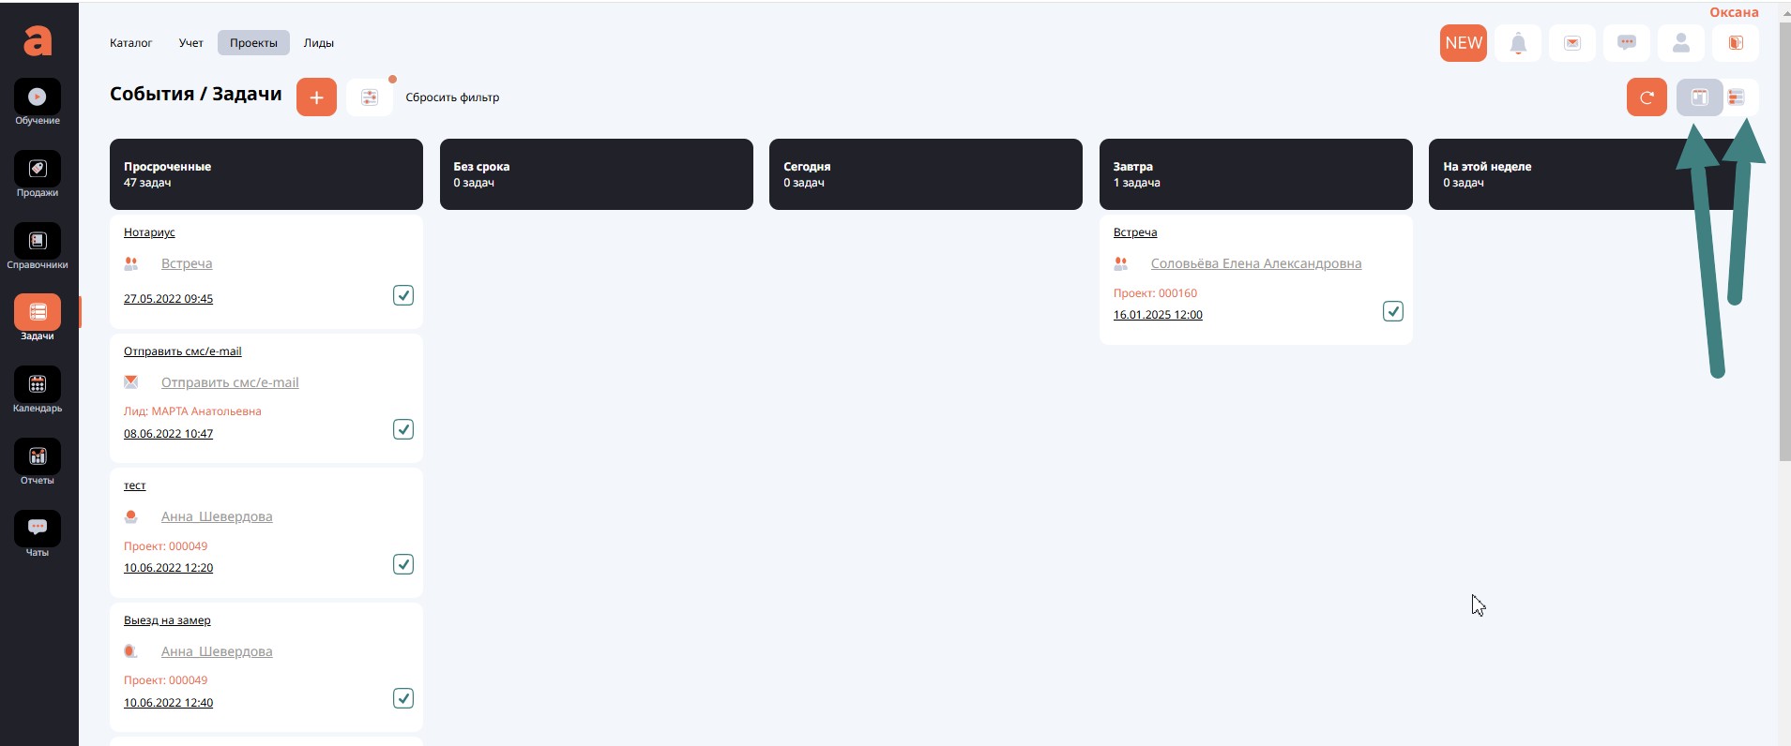Check off the тест task

pyautogui.click(x=403, y=564)
